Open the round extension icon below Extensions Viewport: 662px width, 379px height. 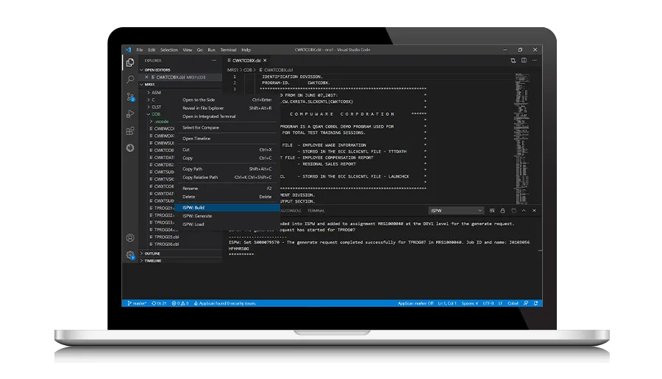tap(130, 148)
